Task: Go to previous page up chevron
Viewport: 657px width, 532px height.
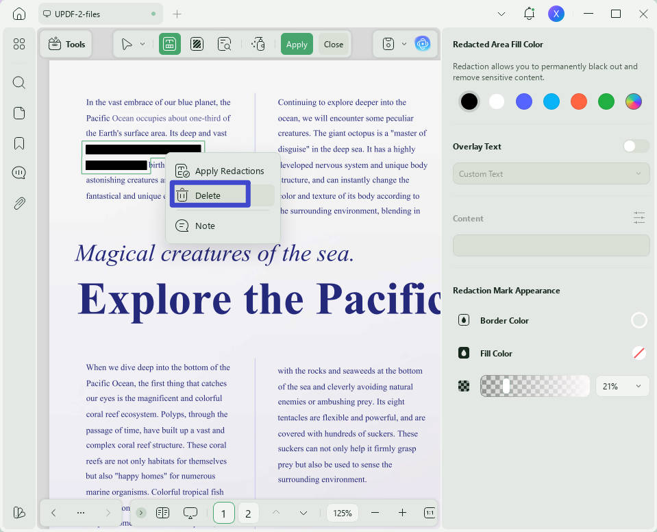Action: 276,512
